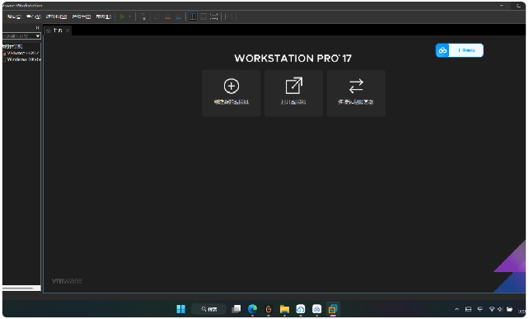Toggle the thumbnail bar view button
The height and width of the screenshot is (319, 529).
204,16
